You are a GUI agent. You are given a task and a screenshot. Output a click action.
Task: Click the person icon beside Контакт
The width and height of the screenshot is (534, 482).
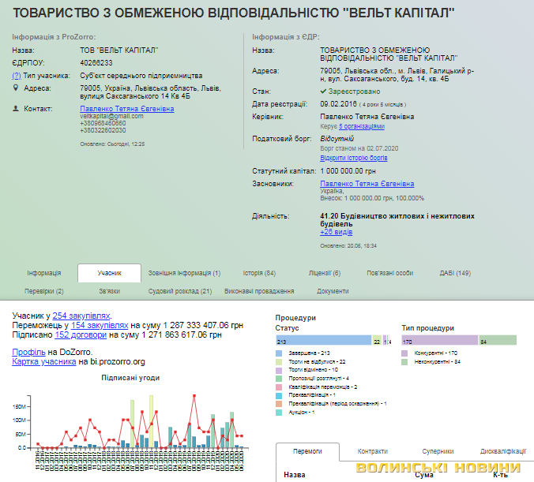click(x=16, y=108)
